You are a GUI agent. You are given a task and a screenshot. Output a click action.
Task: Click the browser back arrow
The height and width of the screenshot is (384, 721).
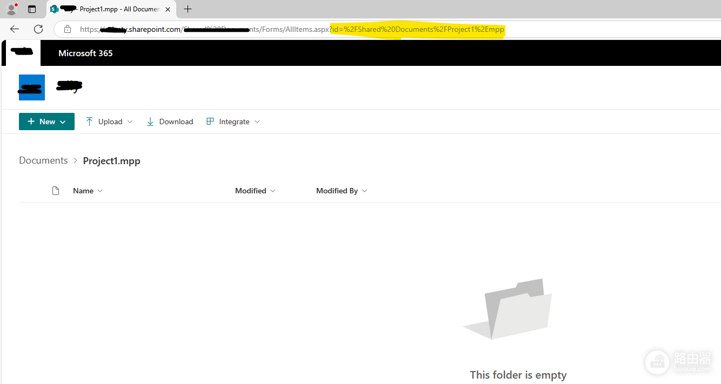point(15,29)
